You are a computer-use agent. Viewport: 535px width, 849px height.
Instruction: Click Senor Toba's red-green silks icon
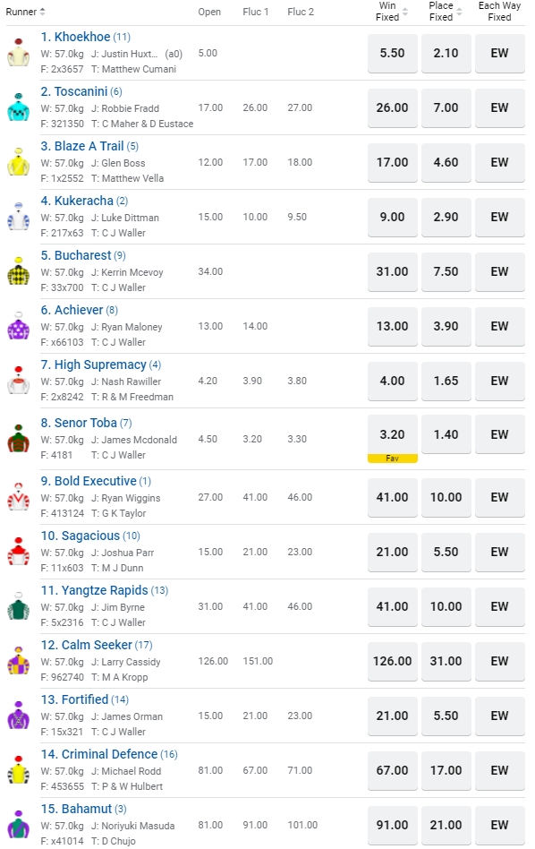click(19, 439)
